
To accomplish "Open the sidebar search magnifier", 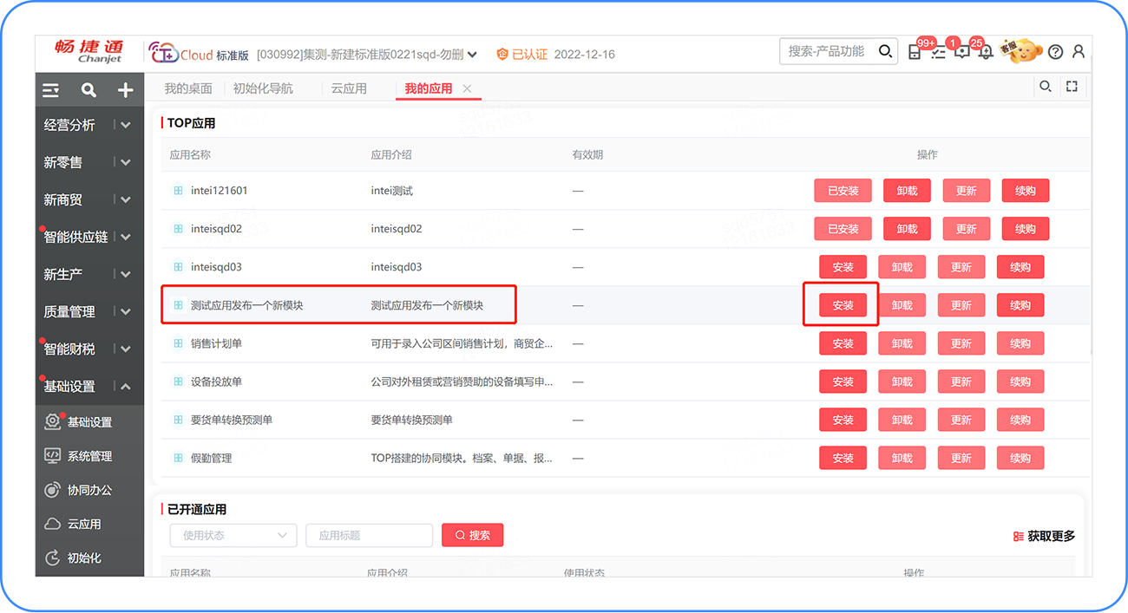I will click(x=89, y=90).
